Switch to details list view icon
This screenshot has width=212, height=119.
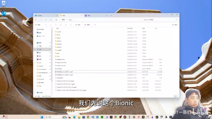pos(175,96)
